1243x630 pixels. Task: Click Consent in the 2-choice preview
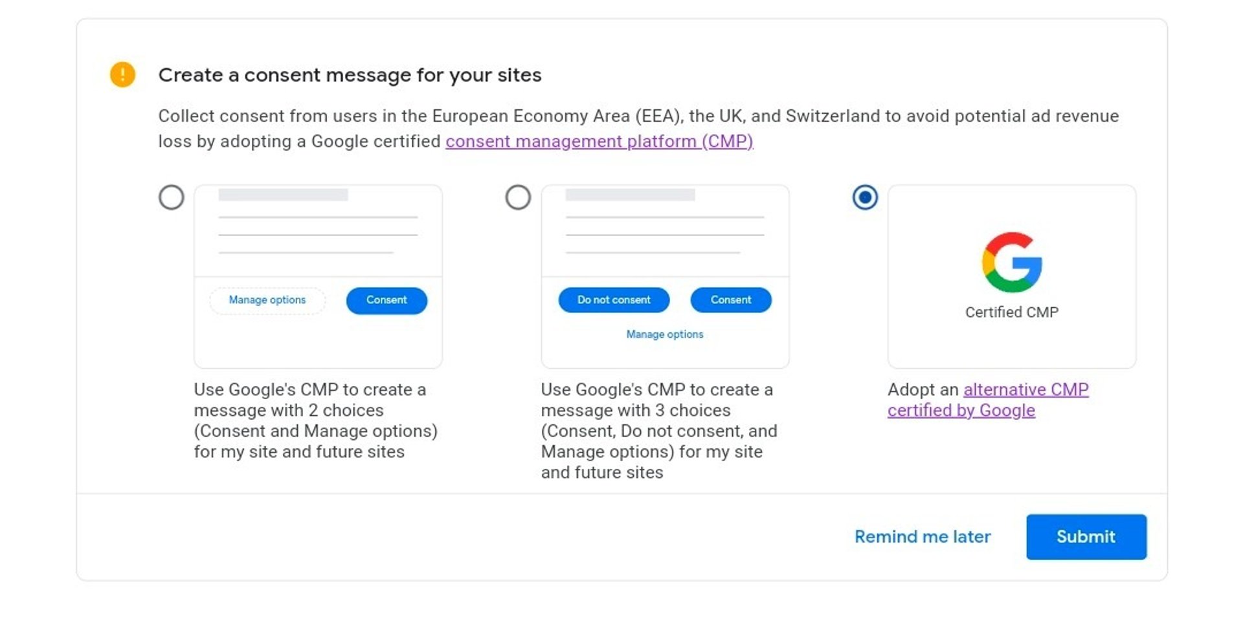tap(386, 300)
